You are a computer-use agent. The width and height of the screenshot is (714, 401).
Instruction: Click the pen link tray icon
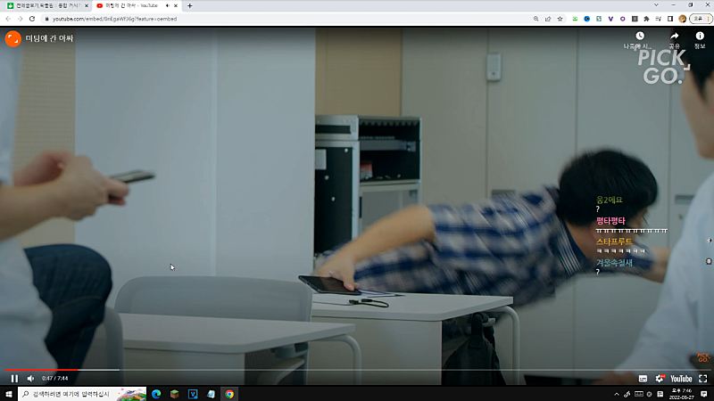627,394
